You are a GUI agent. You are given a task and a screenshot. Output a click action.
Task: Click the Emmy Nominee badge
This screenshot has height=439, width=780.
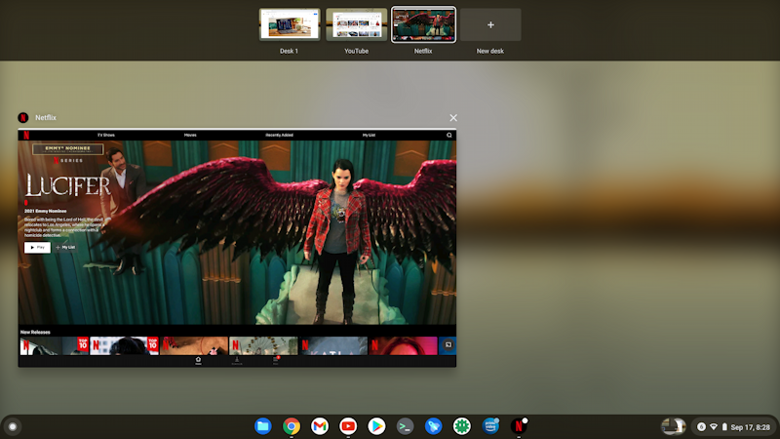click(x=67, y=149)
